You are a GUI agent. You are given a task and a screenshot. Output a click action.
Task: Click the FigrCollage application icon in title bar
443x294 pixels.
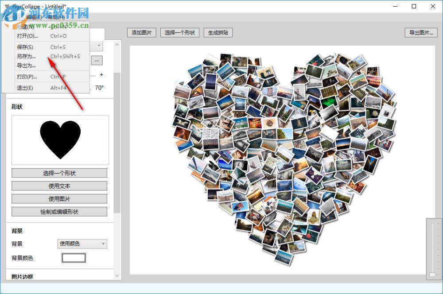(x=6, y=6)
